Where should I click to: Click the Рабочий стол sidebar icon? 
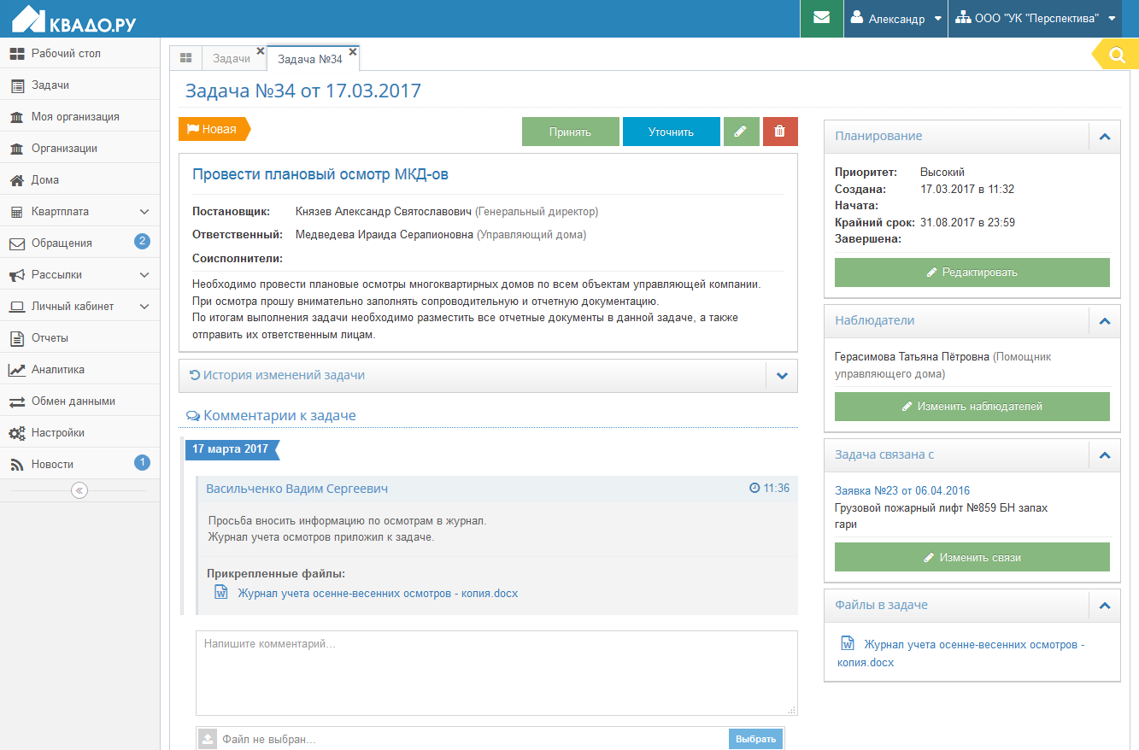tap(17, 54)
